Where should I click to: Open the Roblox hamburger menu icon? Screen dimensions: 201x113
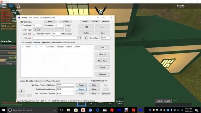[3, 6]
